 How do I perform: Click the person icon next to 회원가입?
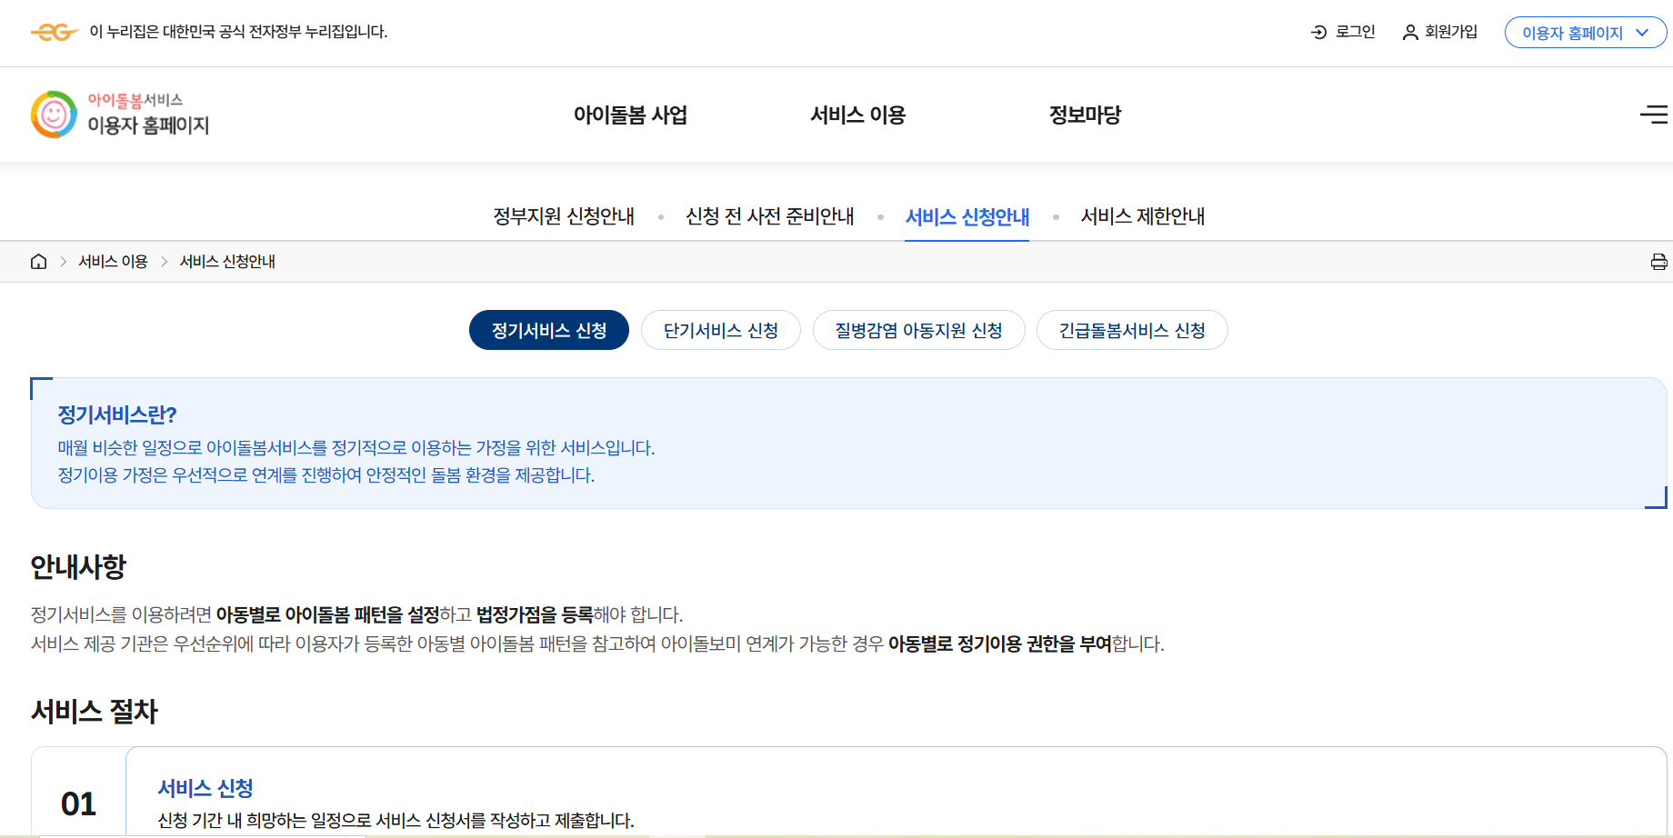[1410, 32]
